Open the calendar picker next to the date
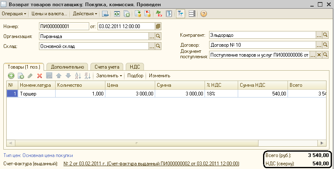The image size is (334, 169). pyautogui.click(x=158, y=26)
